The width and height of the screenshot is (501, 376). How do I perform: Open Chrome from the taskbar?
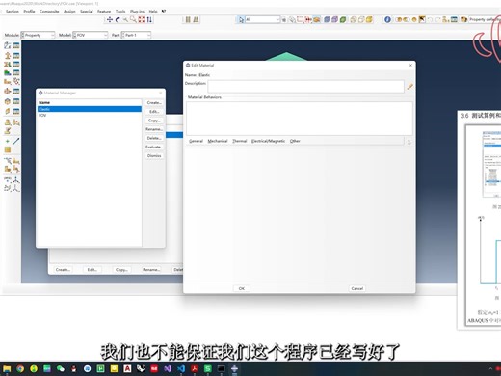click(x=20, y=369)
